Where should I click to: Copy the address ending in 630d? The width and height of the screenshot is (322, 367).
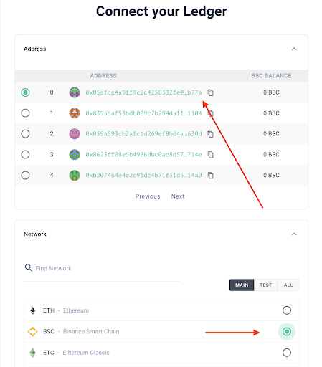tap(210, 134)
